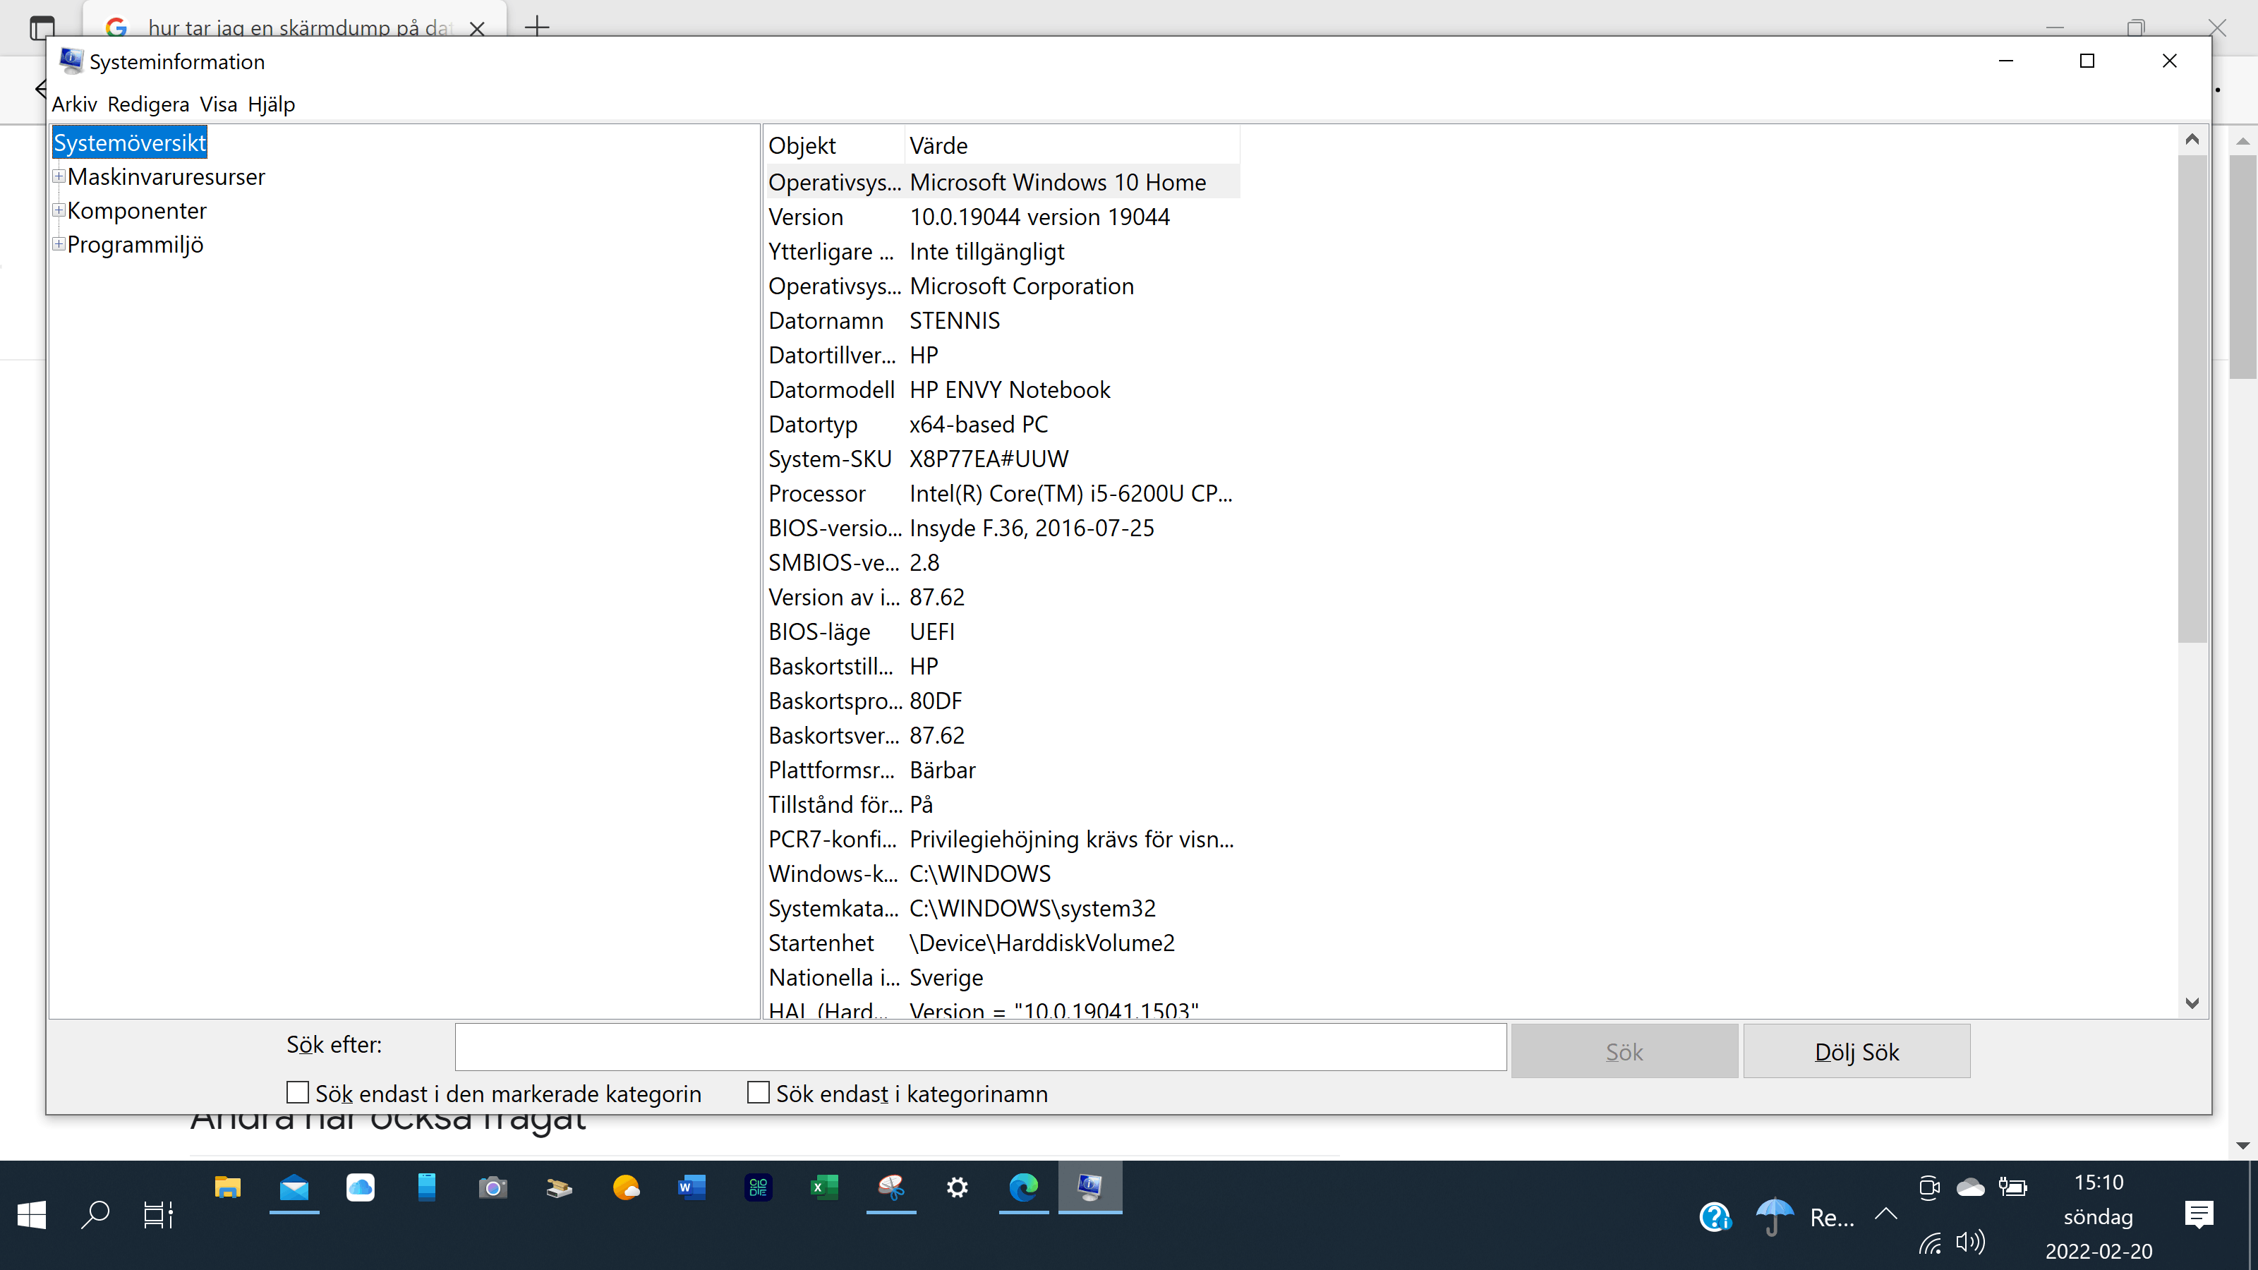This screenshot has height=1270, width=2258.
Task: Expand the Programmiljö tree node
Action: pyautogui.click(x=59, y=245)
